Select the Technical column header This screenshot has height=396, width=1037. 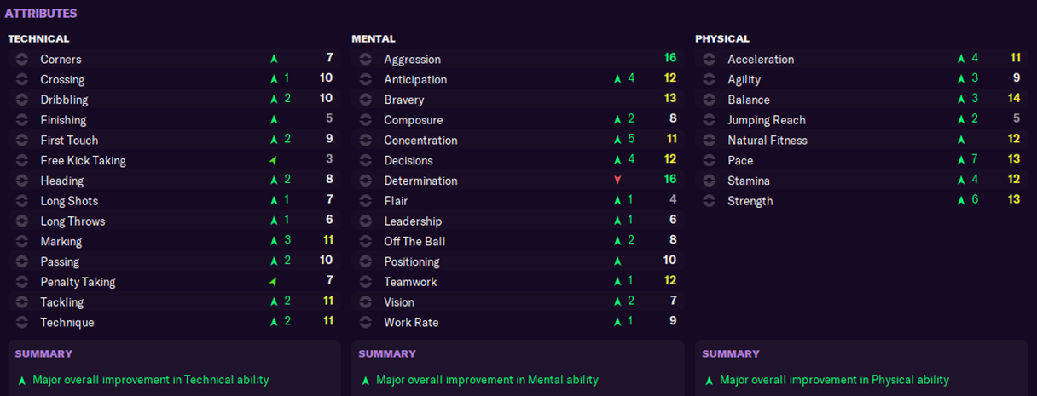38,38
